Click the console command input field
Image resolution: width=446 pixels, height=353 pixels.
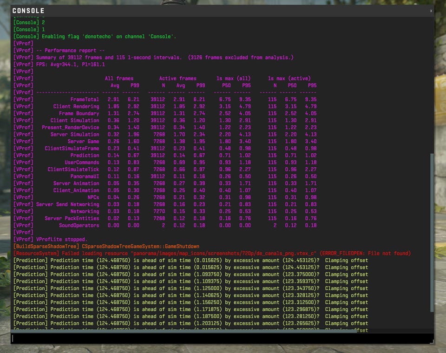pos(222,339)
